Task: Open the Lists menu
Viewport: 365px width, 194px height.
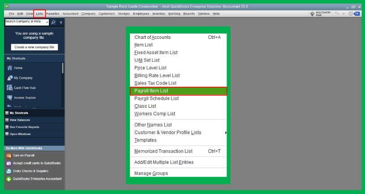Action: click(x=39, y=14)
